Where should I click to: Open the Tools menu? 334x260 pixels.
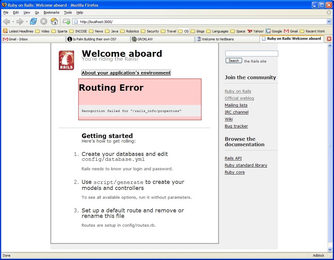pos(68,12)
